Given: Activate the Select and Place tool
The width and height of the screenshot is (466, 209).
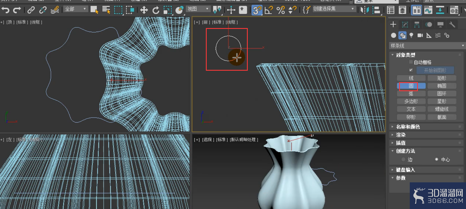Looking at the screenshot, I should tap(179, 10).
